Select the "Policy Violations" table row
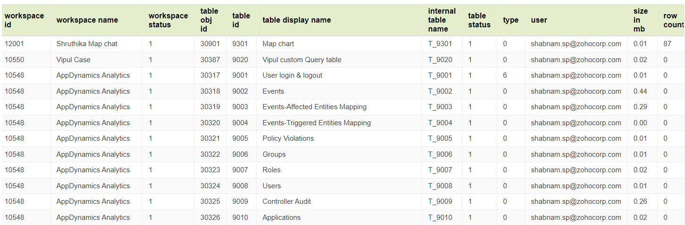 tap(288, 138)
